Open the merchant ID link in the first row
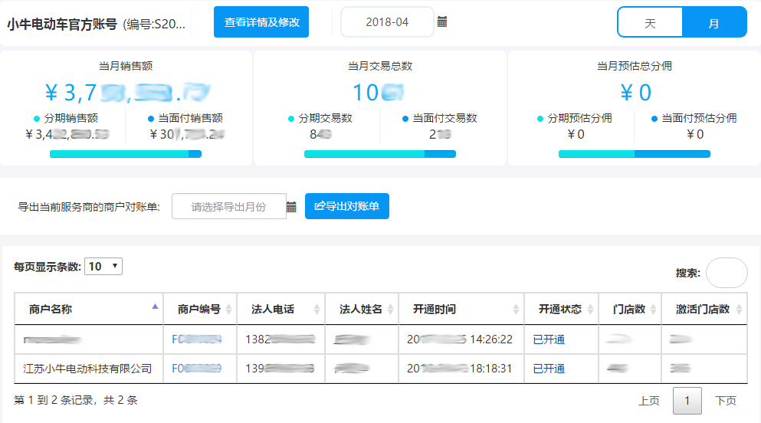Viewport: 761px width, 423px height. coord(196,339)
